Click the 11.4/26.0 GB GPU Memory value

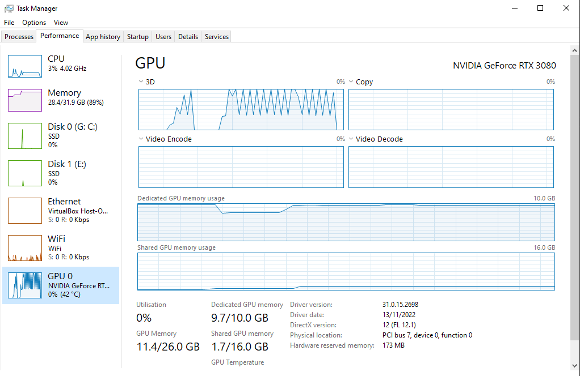(169, 347)
